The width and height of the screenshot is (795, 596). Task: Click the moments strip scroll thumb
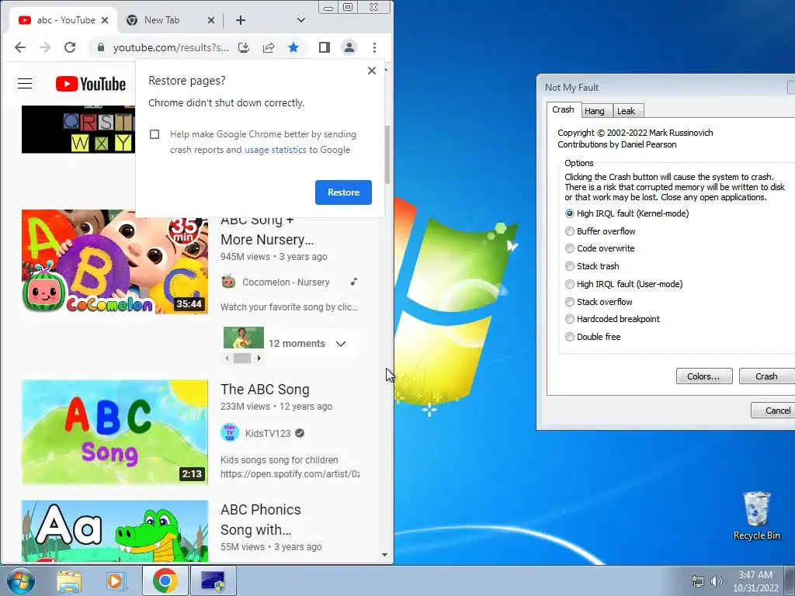(x=242, y=359)
